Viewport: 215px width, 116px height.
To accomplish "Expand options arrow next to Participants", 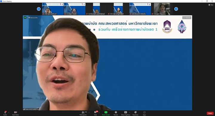I will click(x=89, y=112).
